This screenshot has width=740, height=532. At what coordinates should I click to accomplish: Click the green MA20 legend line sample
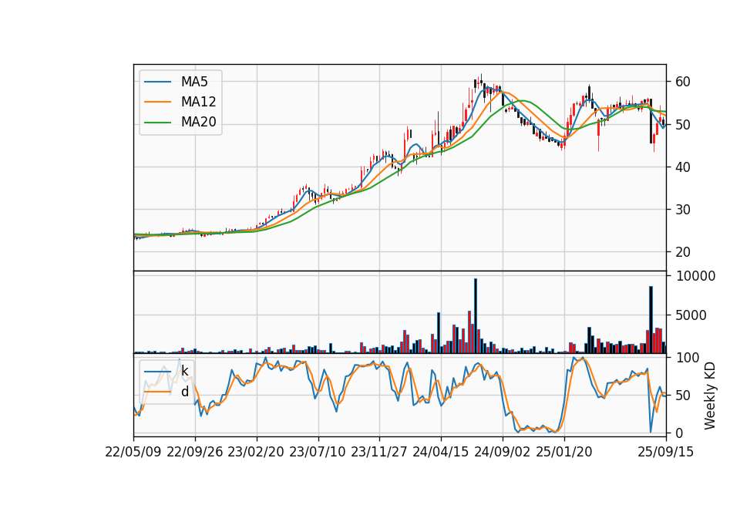pyautogui.click(x=157, y=122)
